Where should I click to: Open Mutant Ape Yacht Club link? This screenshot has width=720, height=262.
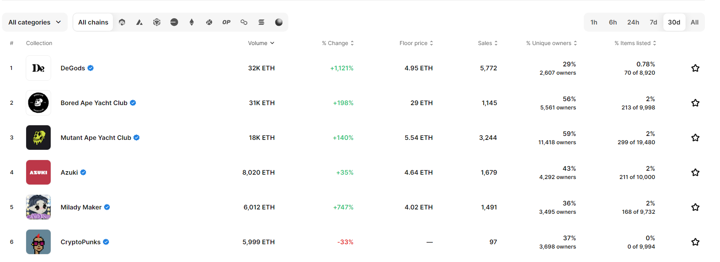96,138
